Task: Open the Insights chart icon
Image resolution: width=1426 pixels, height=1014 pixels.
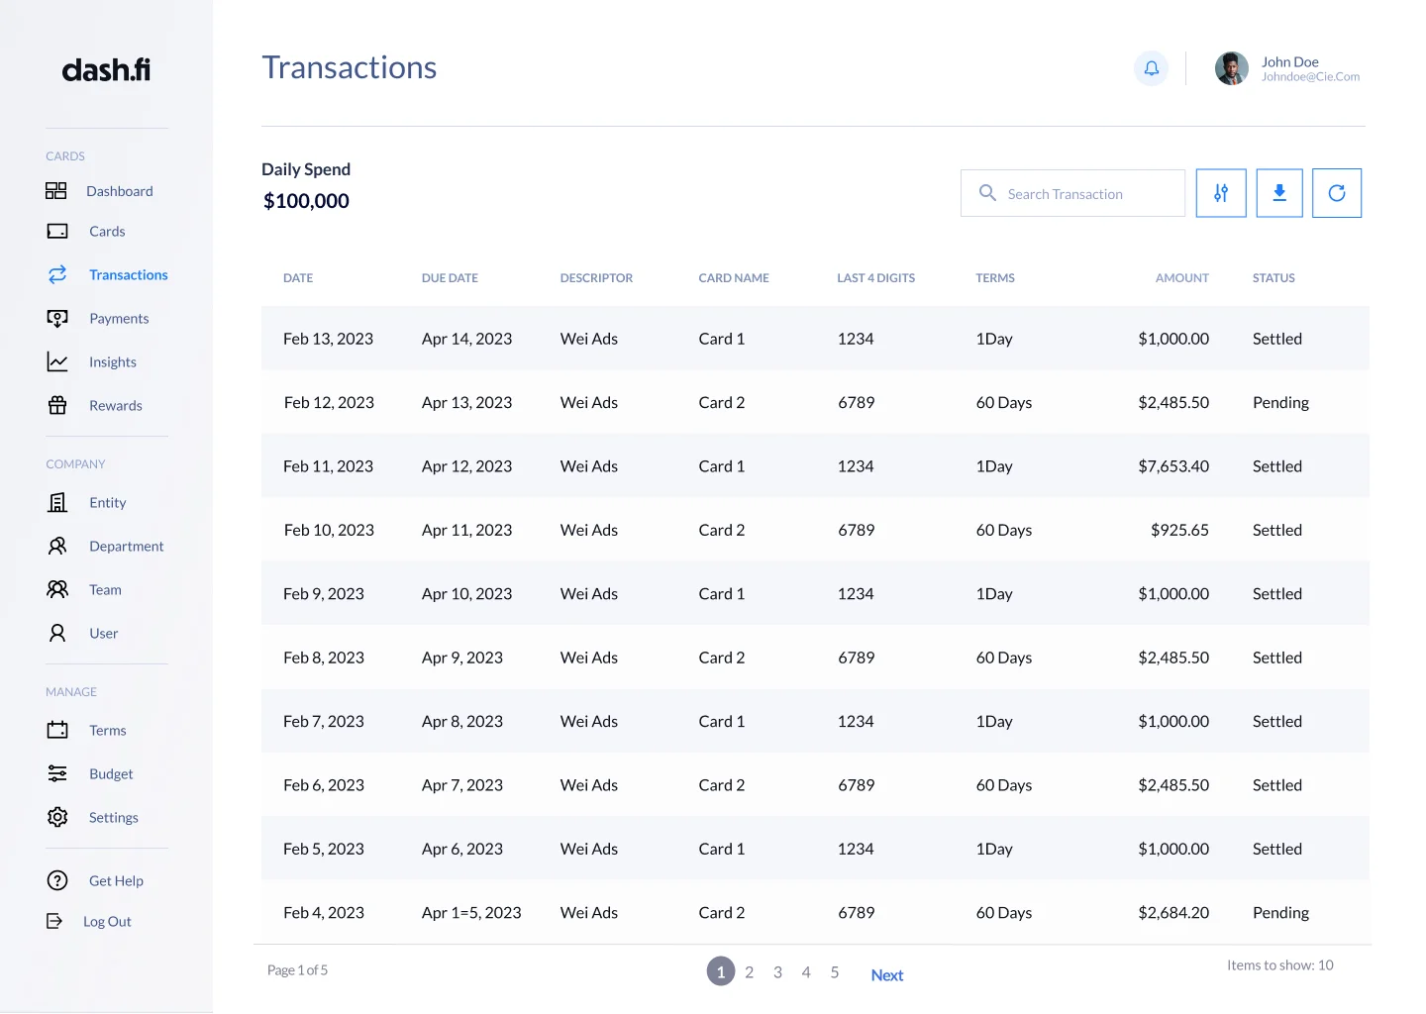Action: click(57, 362)
